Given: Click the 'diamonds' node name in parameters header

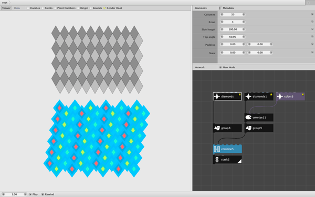Looking at the screenshot, I should [x=201, y=8].
